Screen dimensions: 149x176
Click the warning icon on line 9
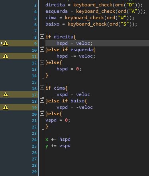(x=6, y=43)
